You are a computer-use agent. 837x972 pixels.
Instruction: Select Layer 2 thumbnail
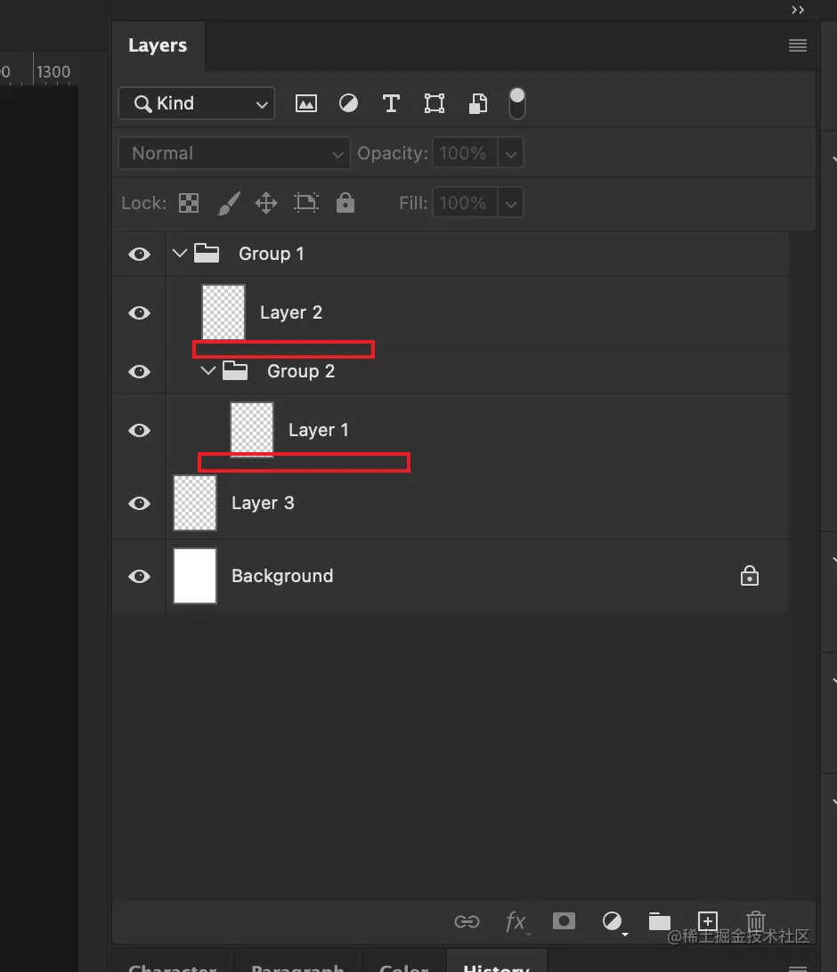pyautogui.click(x=223, y=312)
